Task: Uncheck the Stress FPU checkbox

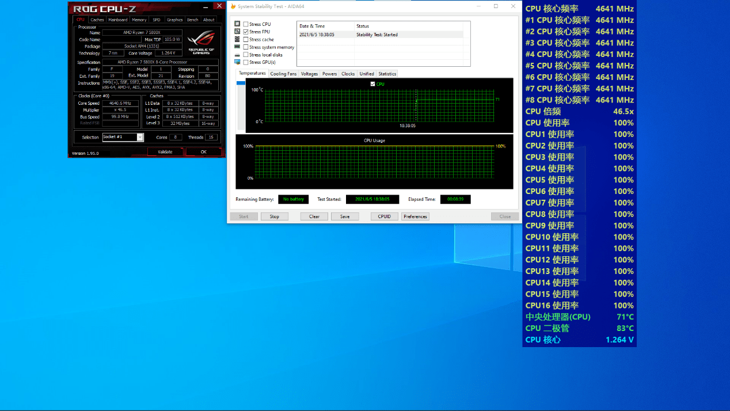Action: 246,32
